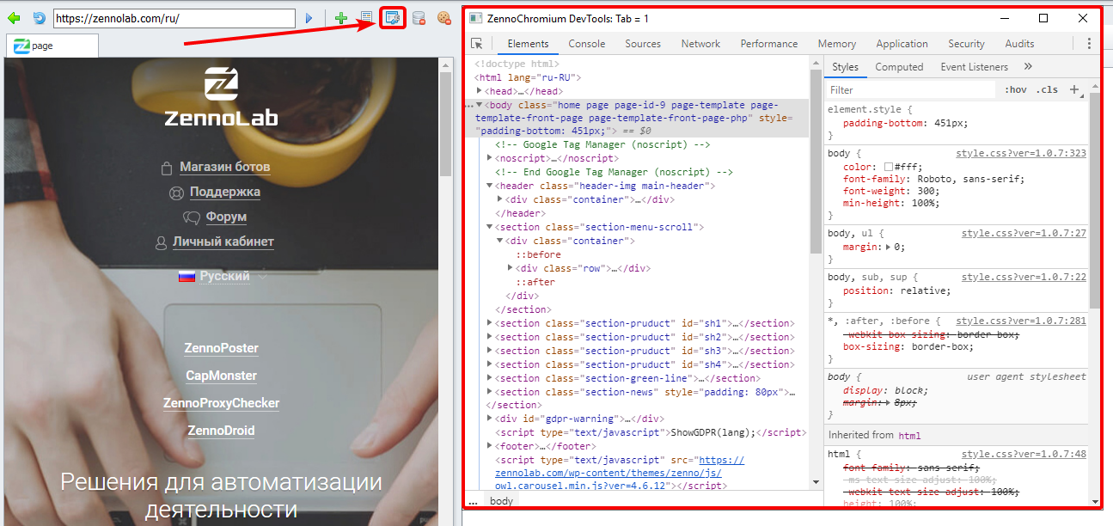Click the breadcrumb ellipsis in DevTools
Viewport: 1113px width, 526px height.
473,501
